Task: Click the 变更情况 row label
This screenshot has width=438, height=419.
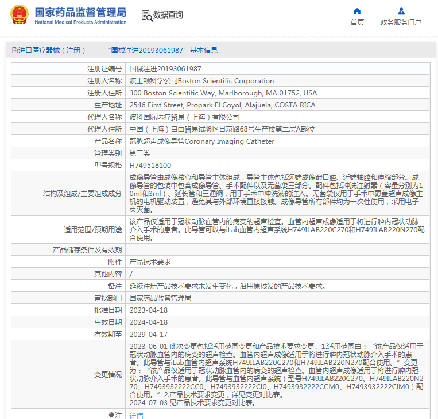Action: click(108, 375)
